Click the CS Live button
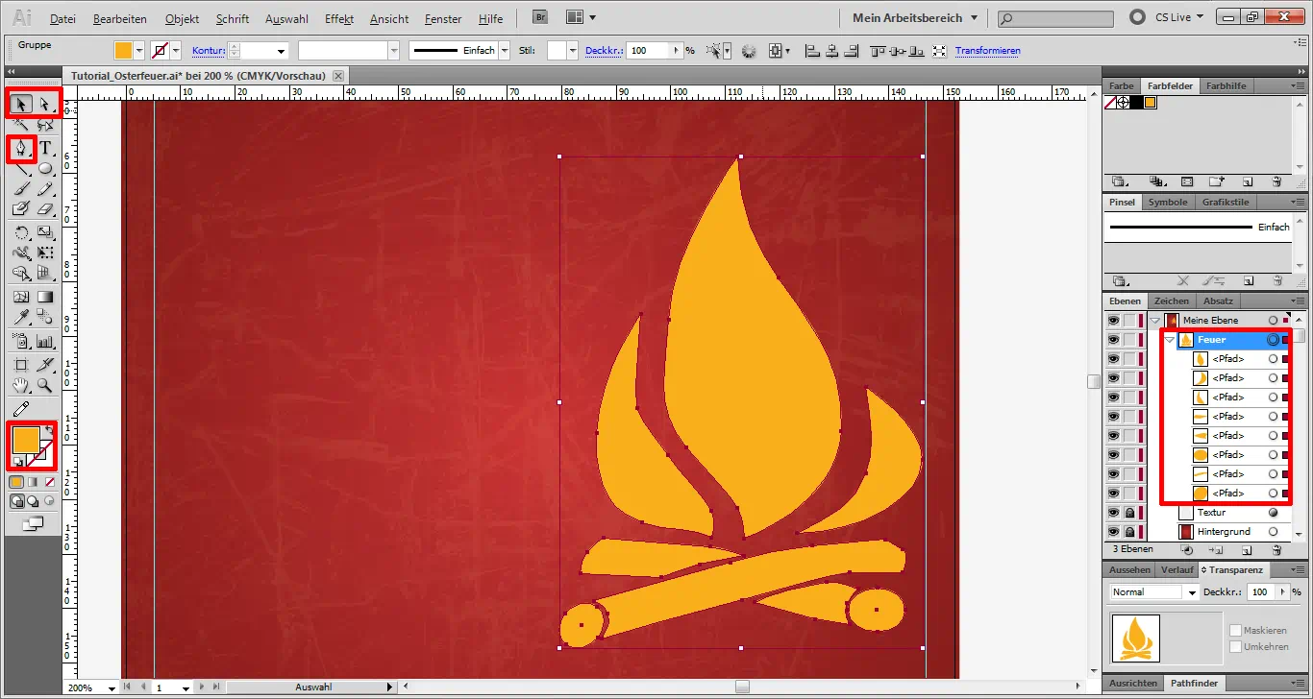The width and height of the screenshot is (1313, 699). click(x=1164, y=17)
